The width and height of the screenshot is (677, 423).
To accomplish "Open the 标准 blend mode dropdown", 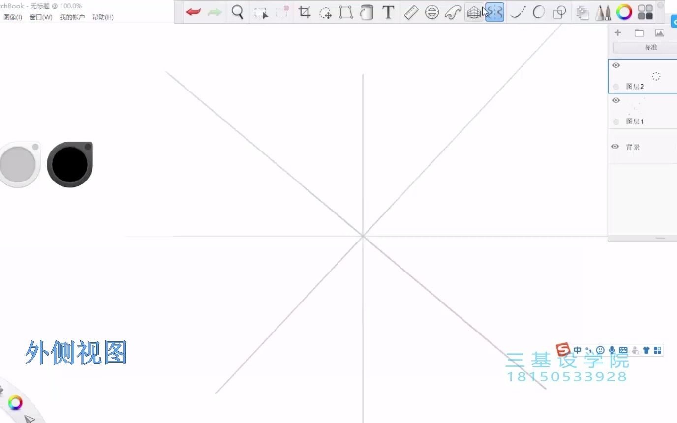I will pyautogui.click(x=645, y=47).
